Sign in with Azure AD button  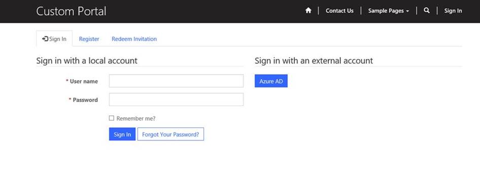(271, 81)
